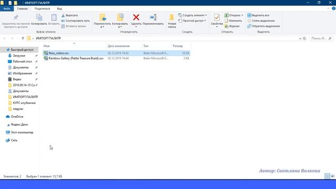The height and width of the screenshot is (189, 336).
Task: Open Delete (Удалить) dropdown arrow
Action: (136, 27)
